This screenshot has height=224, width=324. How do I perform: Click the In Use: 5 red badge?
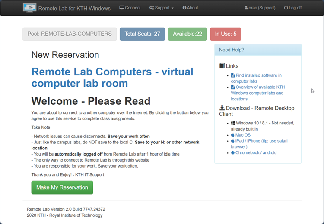click(226, 34)
